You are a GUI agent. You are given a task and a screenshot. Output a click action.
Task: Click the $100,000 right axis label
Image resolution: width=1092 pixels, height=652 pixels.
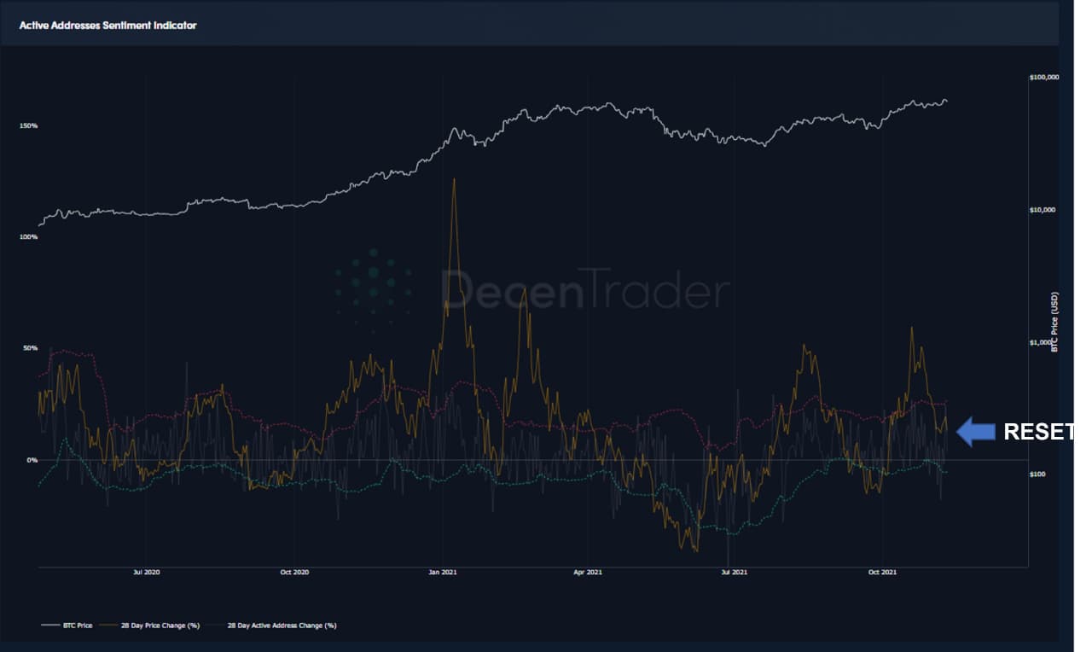click(x=1044, y=77)
